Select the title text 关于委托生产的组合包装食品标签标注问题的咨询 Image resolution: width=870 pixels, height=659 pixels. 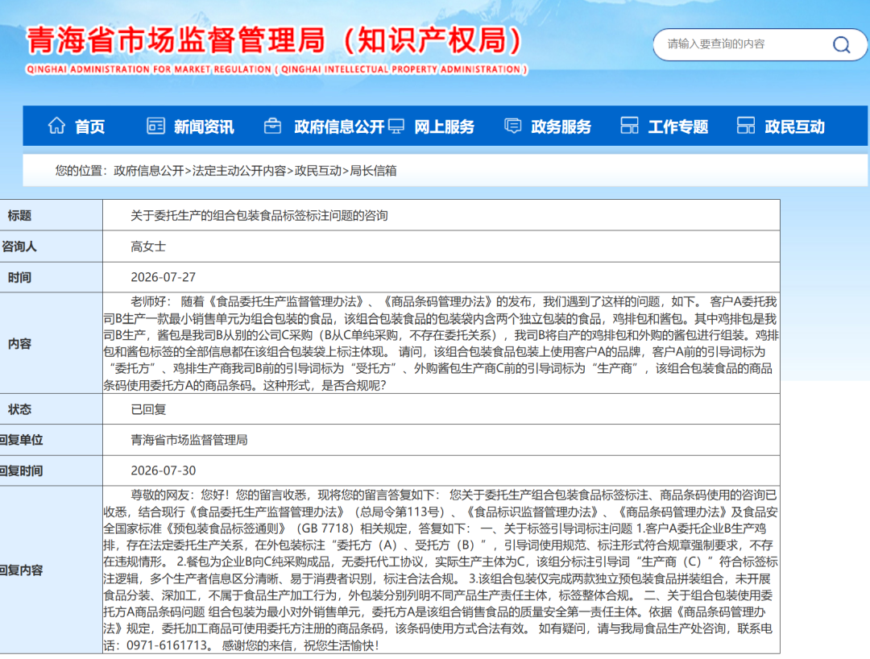[259, 215]
